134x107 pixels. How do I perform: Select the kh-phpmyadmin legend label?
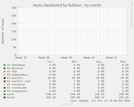pyautogui.click(x=18, y=75)
